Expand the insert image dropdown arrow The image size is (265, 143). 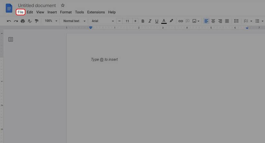[x=199, y=21]
